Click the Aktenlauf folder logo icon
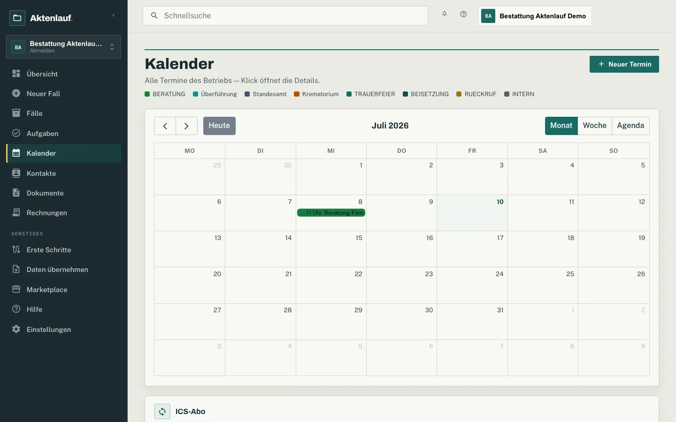Screen dimensions: 676x422 point(17,18)
